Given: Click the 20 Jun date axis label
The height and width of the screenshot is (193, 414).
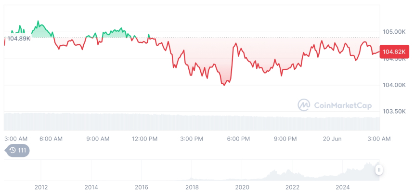Looking at the screenshot, I should tap(332, 139).
